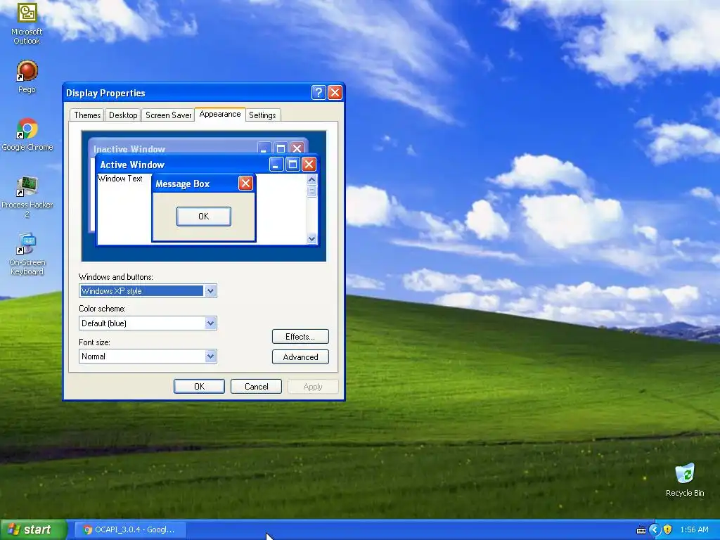Open the Font size dropdown
720x540 pixels.
click(x=148, y=356)
